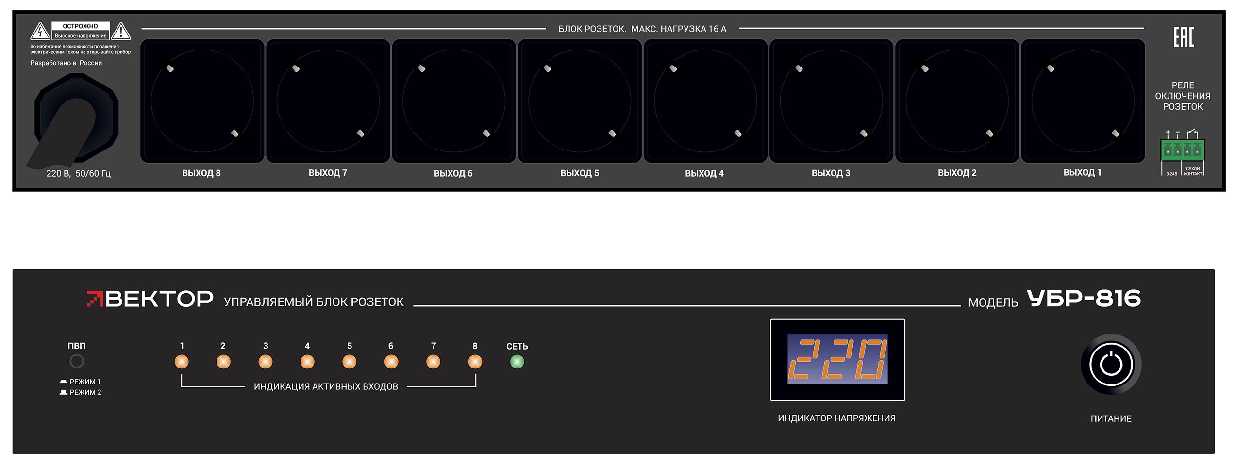Click the EAC certification mark
Viewport: 1236px width, 468px height.
[x=1184, y=37]
